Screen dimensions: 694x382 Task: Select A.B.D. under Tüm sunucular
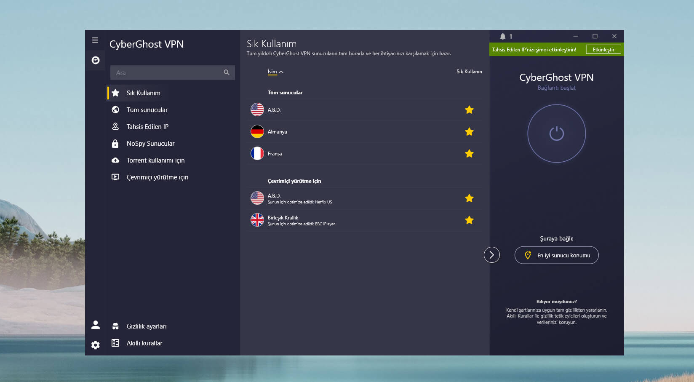point(364,110)
